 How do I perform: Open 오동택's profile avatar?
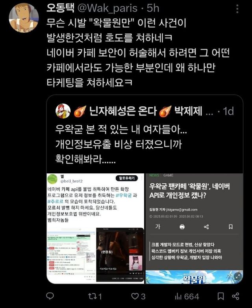[24, 18]
